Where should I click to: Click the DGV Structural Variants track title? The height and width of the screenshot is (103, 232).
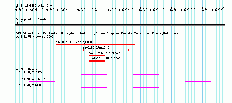[x=97, y=33]
